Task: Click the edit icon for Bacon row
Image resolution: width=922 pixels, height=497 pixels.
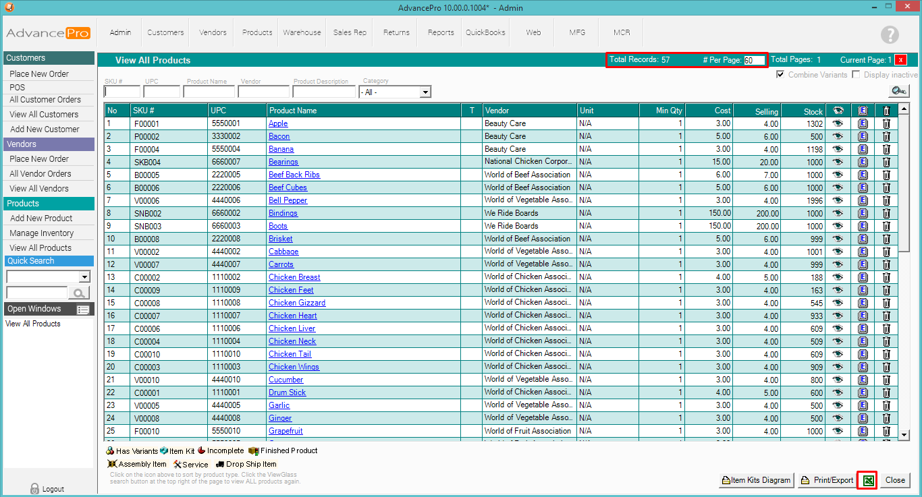Action: click(863, 136)
